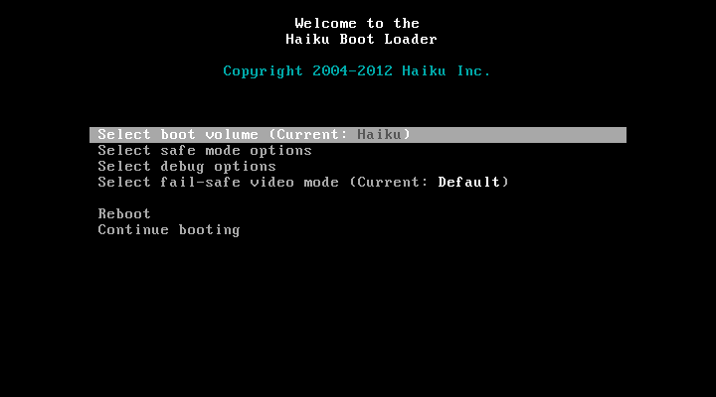Click the Reboot option
The height and width of the screenshot is (397, 716).
(x=124, y=213)
